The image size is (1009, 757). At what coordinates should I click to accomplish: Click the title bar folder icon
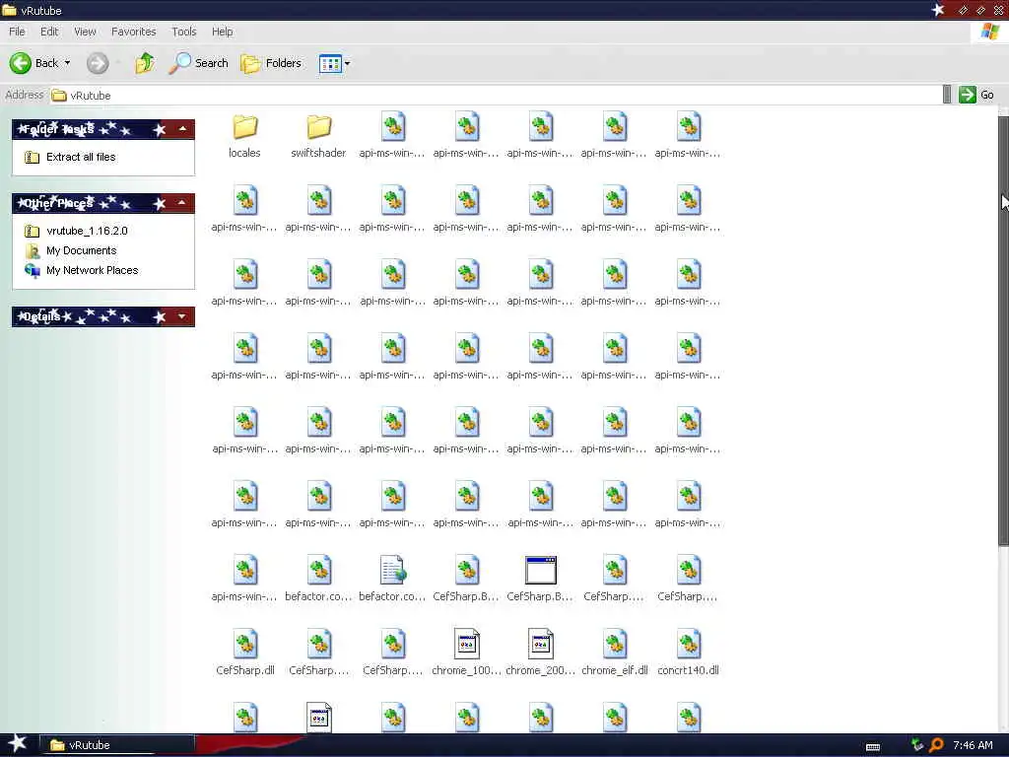pyautogui.click(x=9, y=10)
